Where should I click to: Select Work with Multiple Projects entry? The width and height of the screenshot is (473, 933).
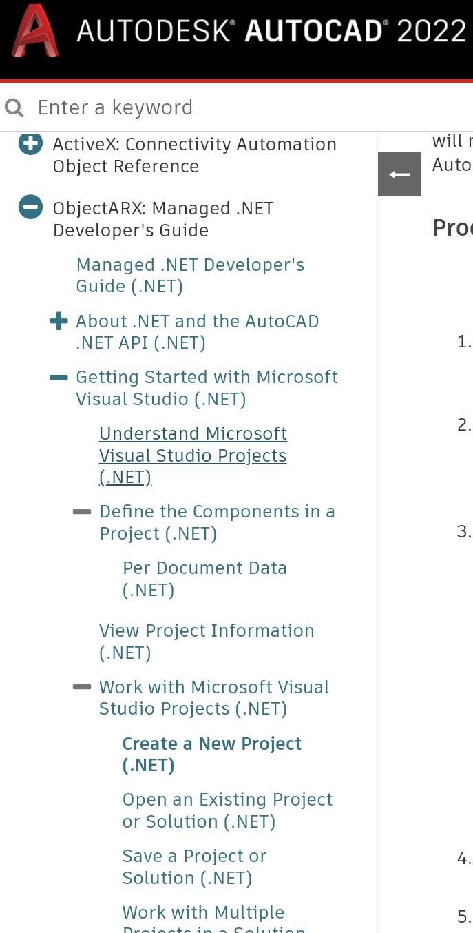[203, 916]
